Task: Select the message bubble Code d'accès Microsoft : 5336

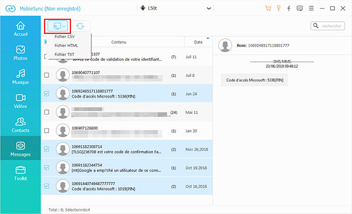Action: (x=255, y=80)
